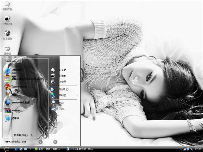Open 桌酷主题 Desk.ZhuoKu.Com Start menu entry
The image size is (203, 152).
point(23,79)
